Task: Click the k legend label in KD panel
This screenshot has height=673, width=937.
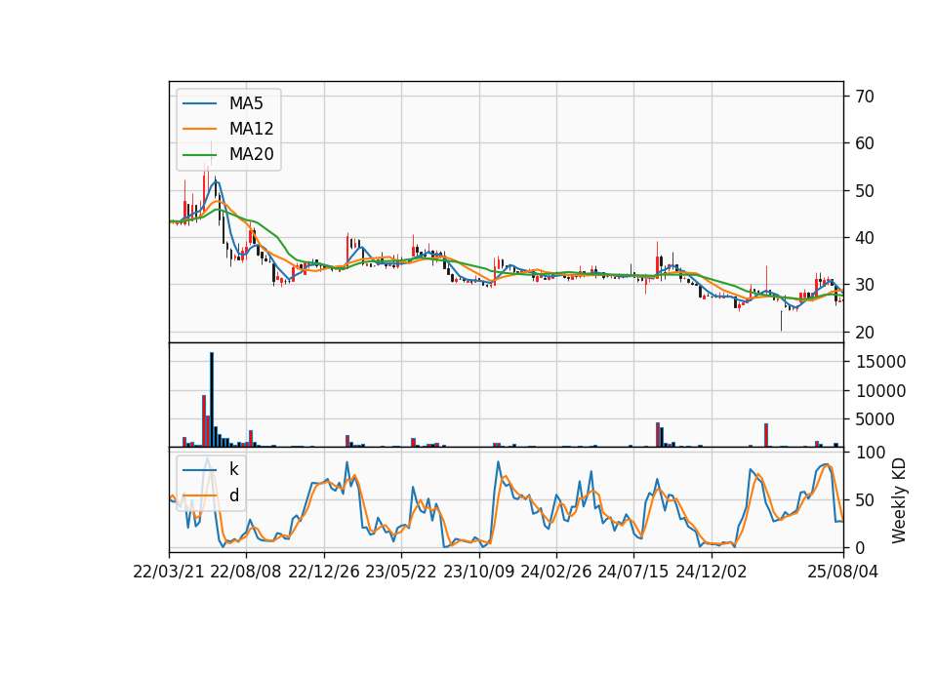Action: tap(233, 469)
